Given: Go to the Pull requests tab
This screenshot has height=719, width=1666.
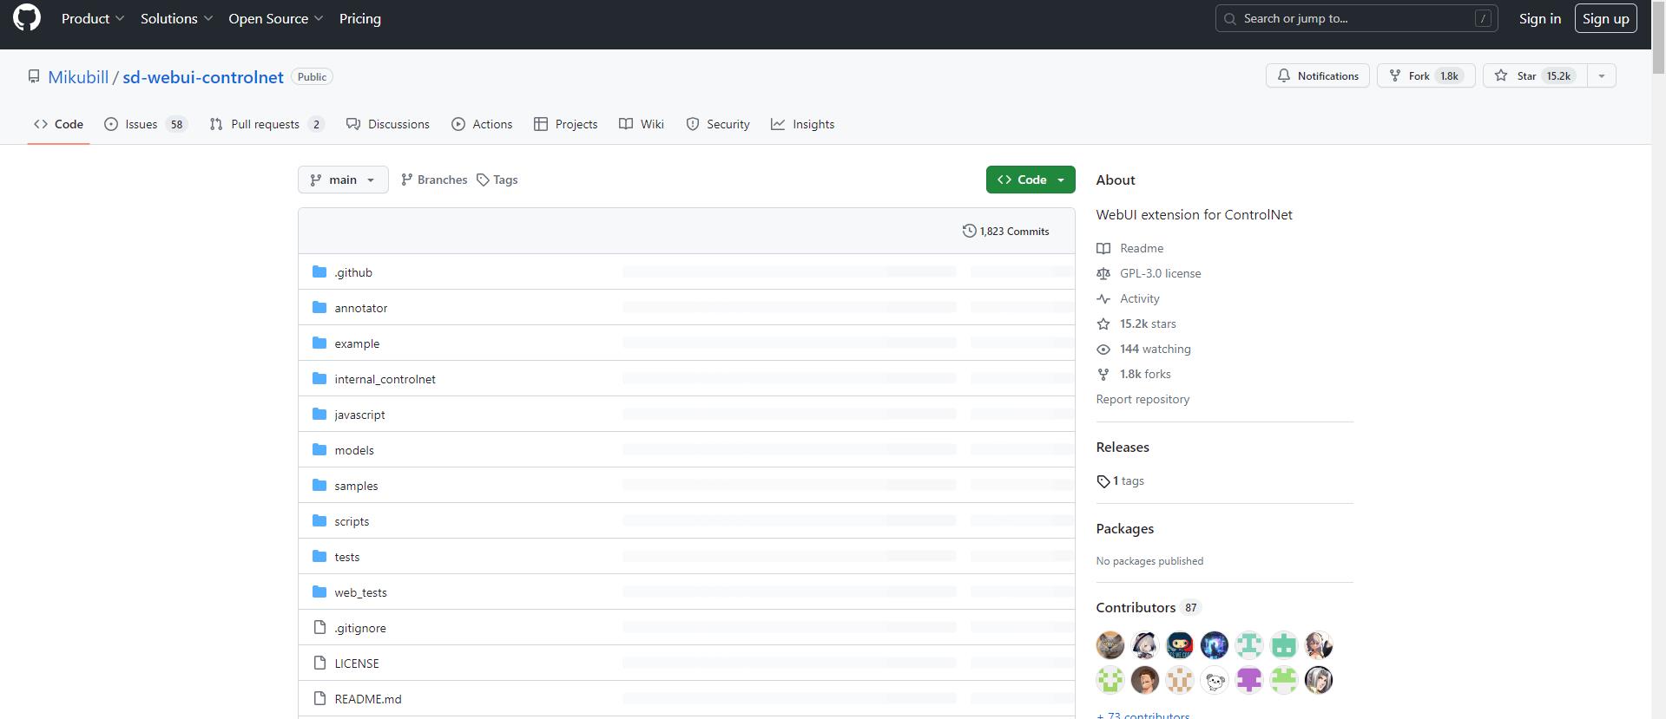Looking at the screenshot, I should (x=267, y=124).
